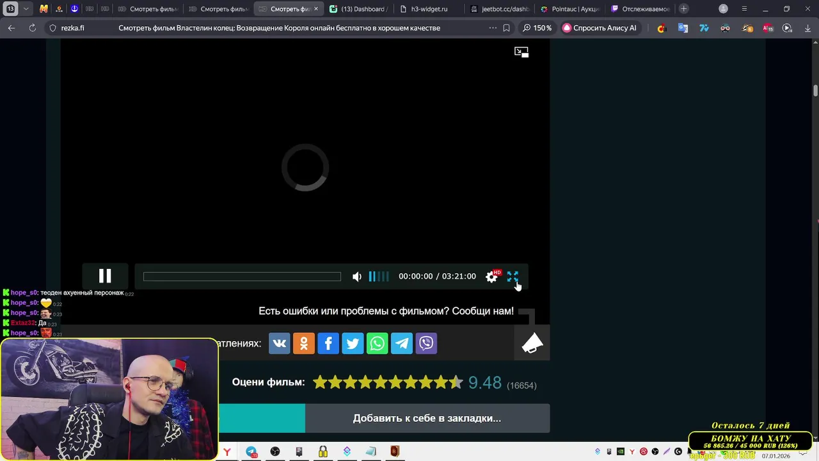Click the megaphone report-problem icon
This screenshot has height=461, width=819.
[532, 343]
